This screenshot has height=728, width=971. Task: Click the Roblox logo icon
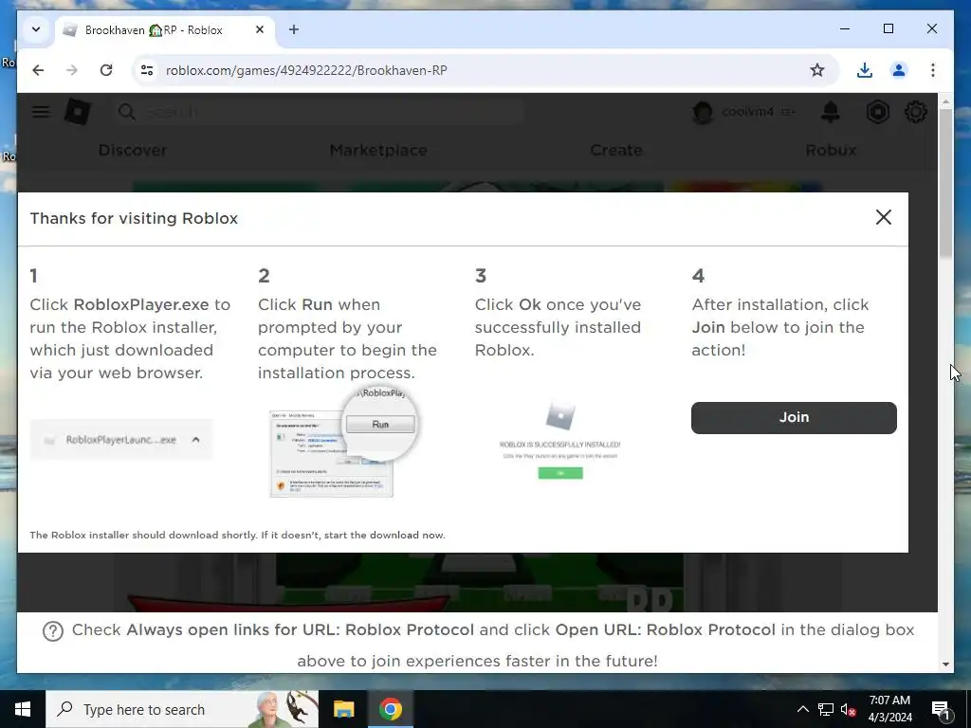click(x=78, y=112)
